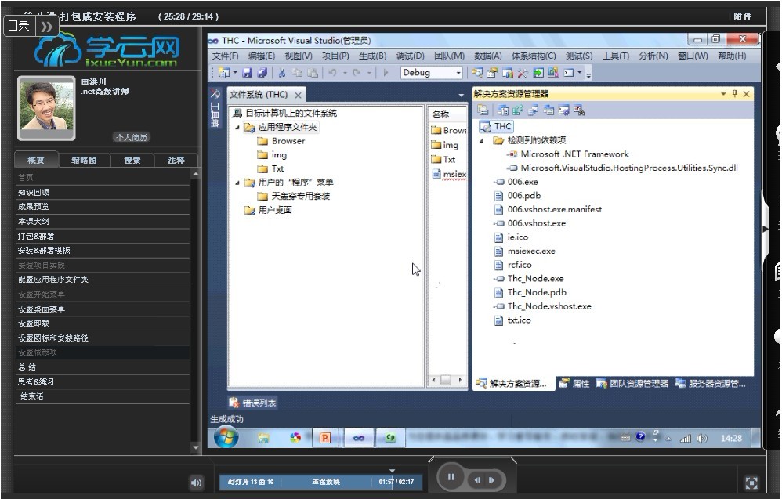Go to the previous slide
Viewport: 782px width, 499px height.
point(477,480)
